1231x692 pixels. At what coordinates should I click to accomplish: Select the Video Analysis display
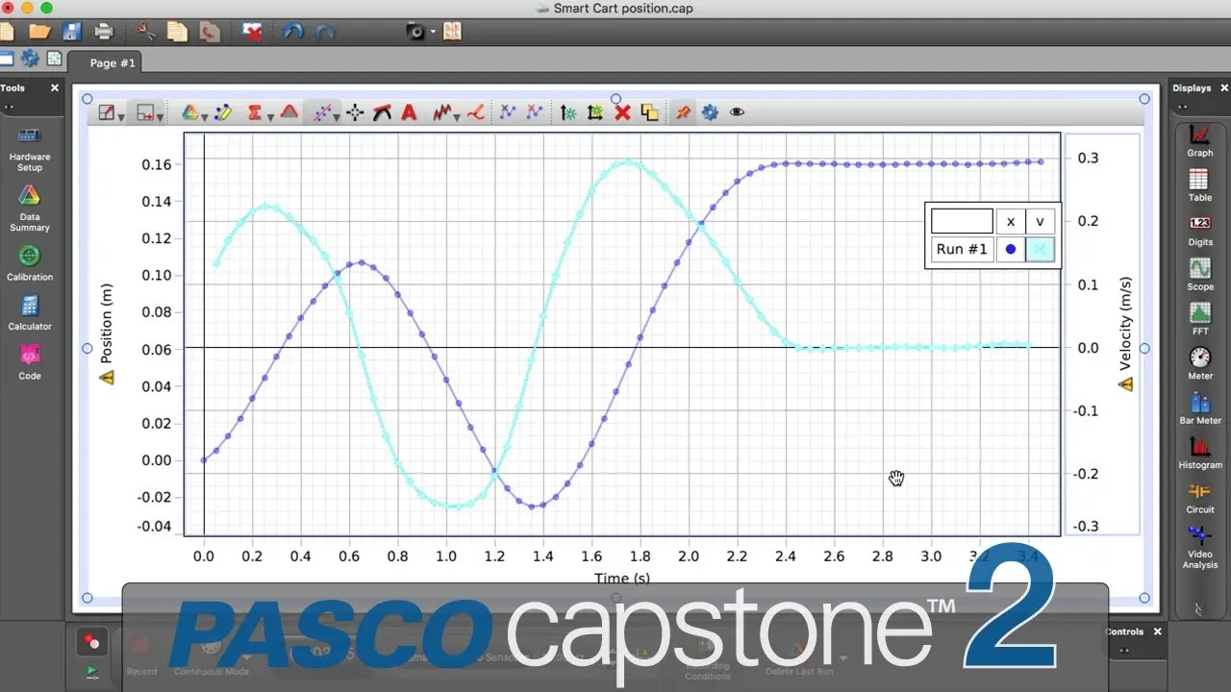click(x=1199, y=548)
